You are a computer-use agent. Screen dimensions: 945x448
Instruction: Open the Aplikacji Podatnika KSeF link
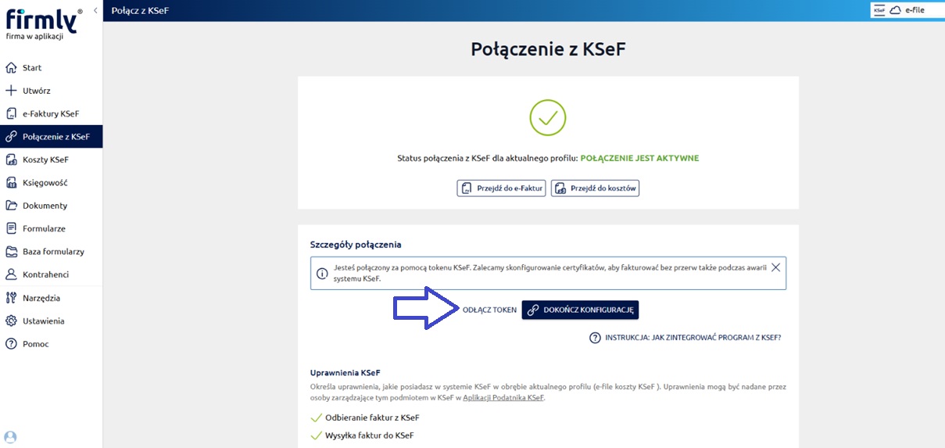[x=503, y=398]
